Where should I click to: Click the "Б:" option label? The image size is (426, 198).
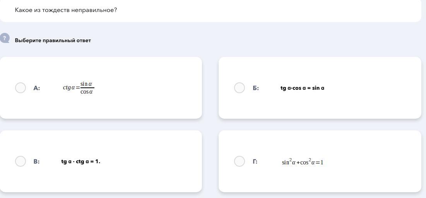[256, 88]
